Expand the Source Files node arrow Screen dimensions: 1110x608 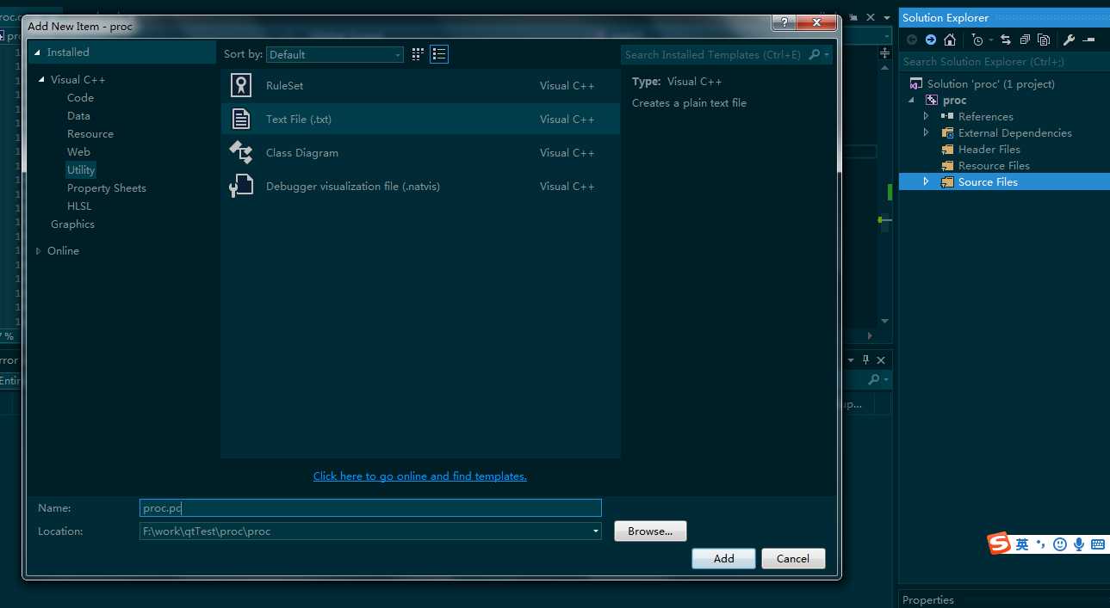tap(927, 181)
